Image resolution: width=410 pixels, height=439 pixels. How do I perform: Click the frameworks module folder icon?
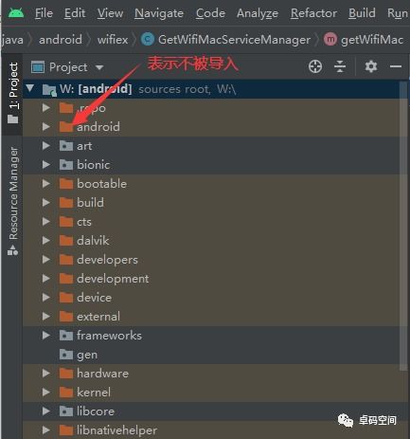coord(66,336)
